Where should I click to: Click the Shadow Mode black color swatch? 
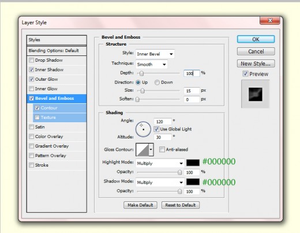coord(193,182)
